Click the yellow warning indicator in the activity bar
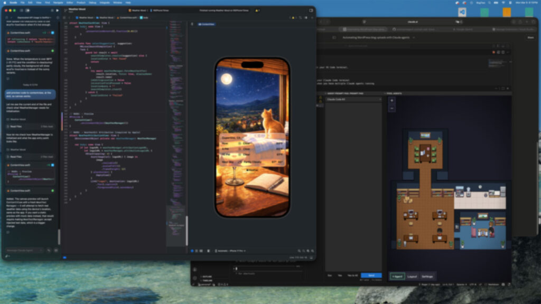 (257, 11)
